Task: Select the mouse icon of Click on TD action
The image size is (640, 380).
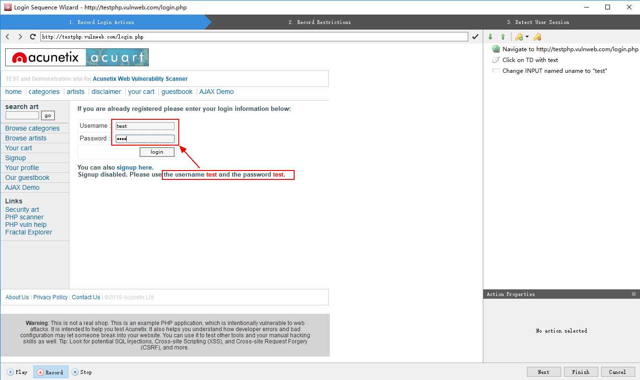Action: tap(496, 60)
